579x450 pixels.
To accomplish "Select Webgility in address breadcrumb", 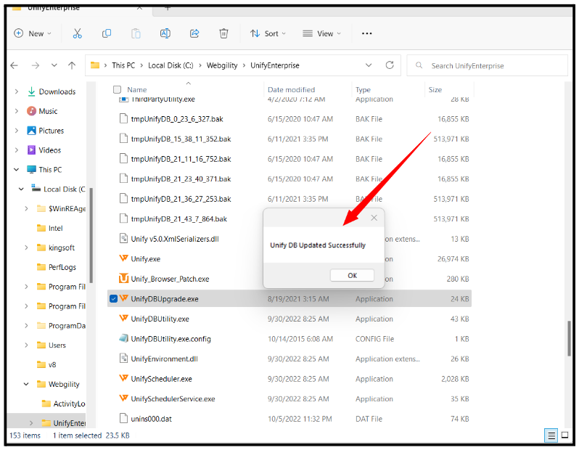I will coord(222,65).
